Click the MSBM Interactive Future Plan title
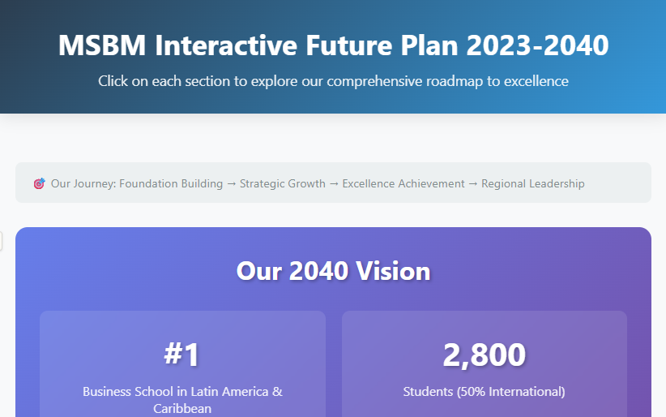This screenshot has height=417, width=666. click(333, 45)
